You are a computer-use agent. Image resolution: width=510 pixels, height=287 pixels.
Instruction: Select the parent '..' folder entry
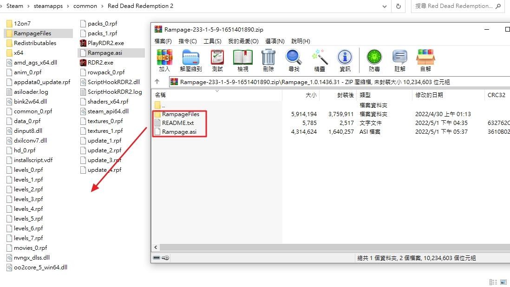click(x=160, y=105)
